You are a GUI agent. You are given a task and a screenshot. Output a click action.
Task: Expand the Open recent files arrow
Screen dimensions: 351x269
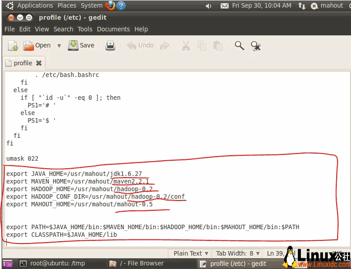tap(59, 46)
